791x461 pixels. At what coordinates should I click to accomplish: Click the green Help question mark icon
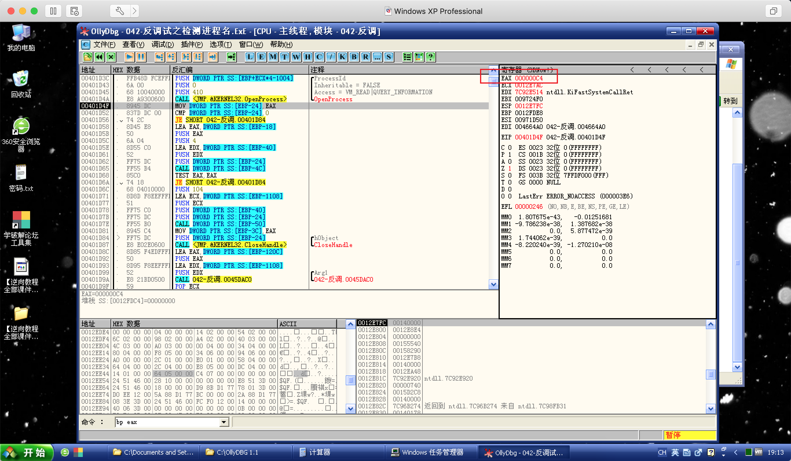coord(430,57)
